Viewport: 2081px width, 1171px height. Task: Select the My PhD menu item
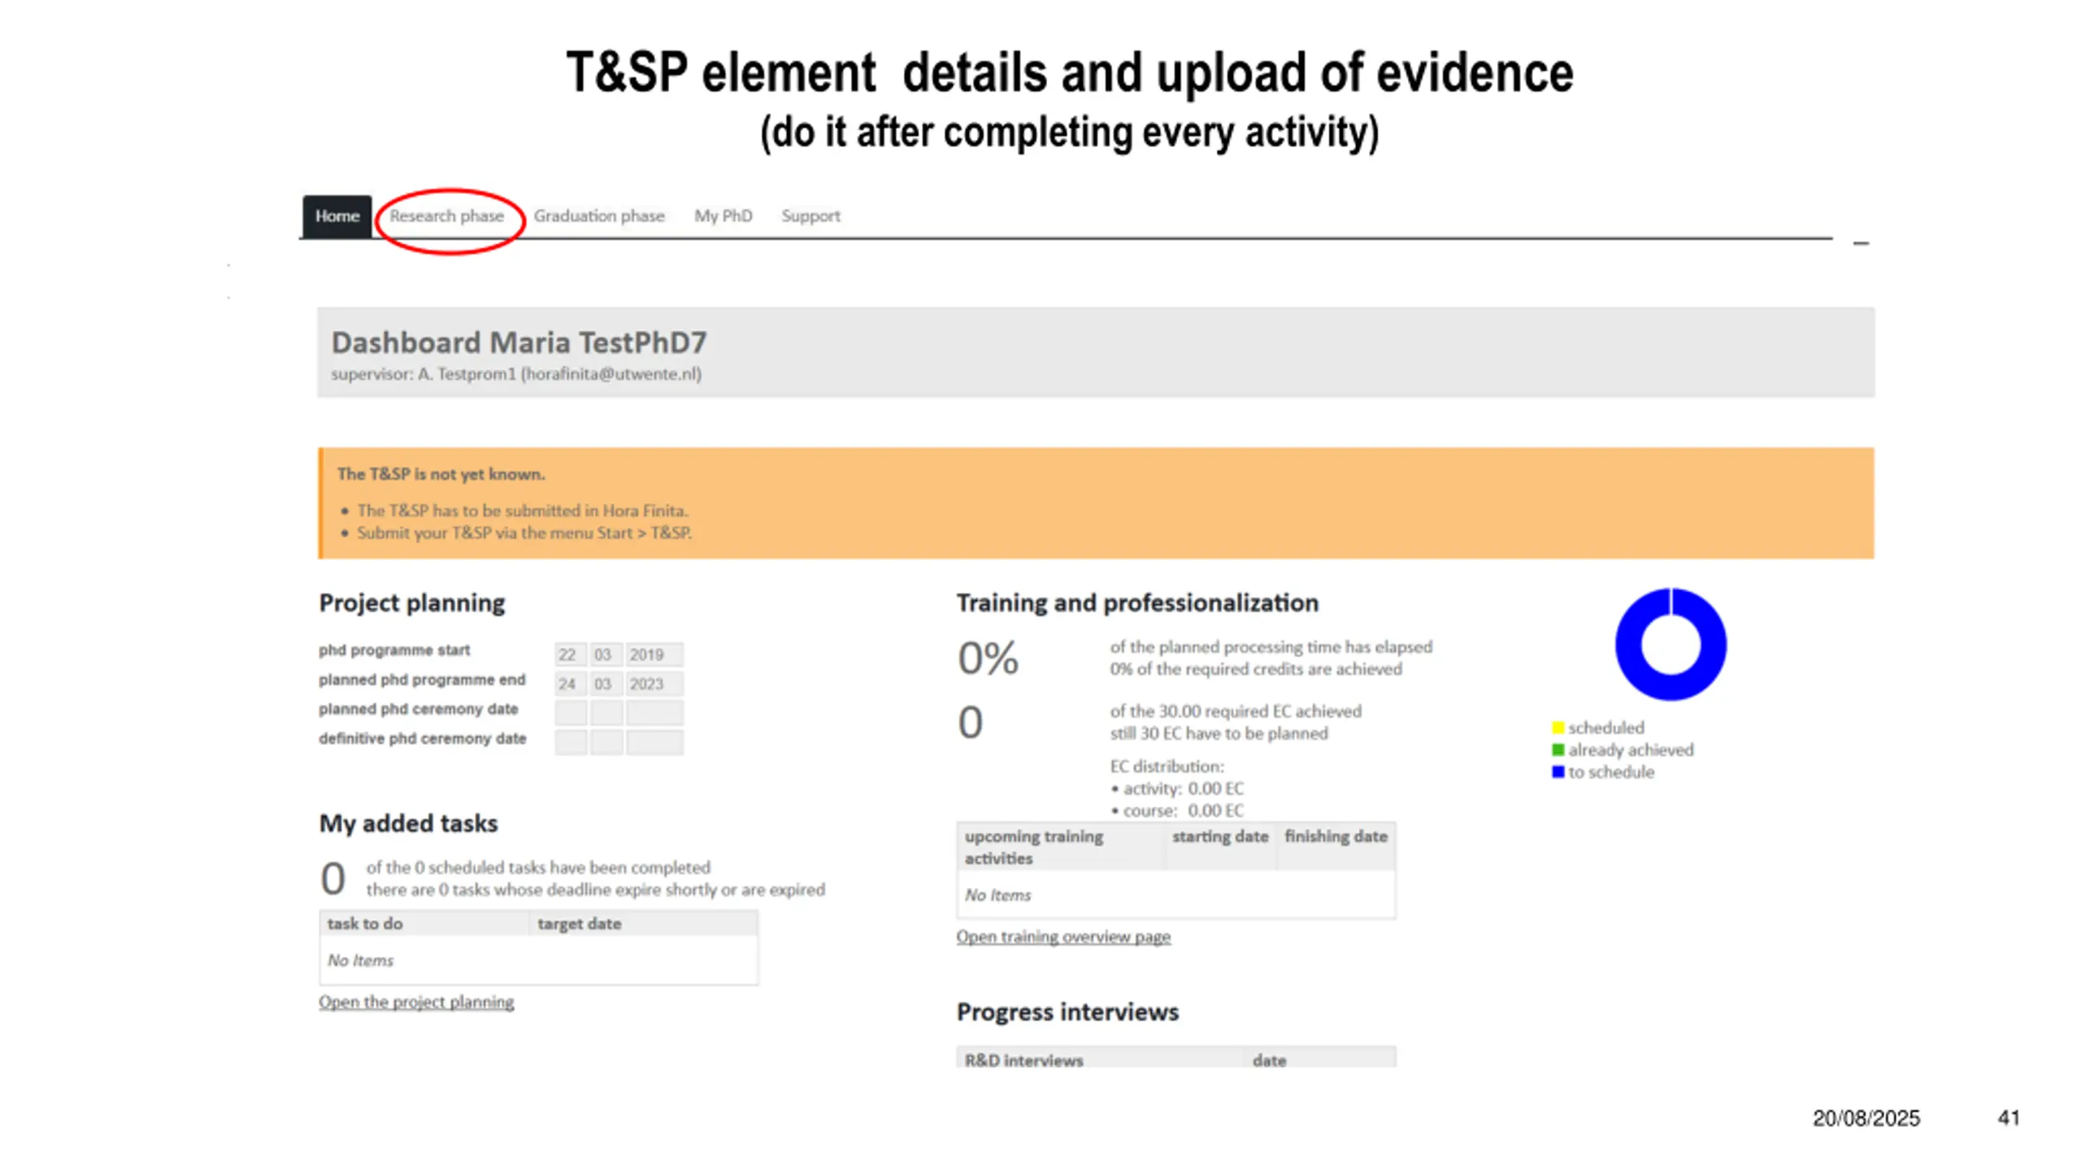[x=723, y=216]
